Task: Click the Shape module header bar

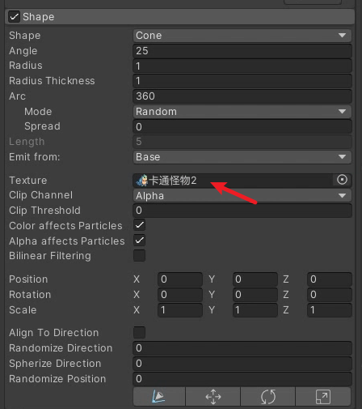Action: (179, 17)
